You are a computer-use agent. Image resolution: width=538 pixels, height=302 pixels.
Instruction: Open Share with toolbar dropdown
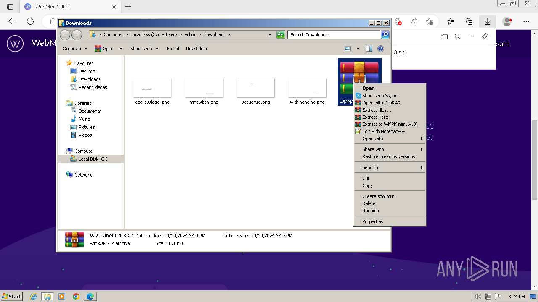click(144, 49)
